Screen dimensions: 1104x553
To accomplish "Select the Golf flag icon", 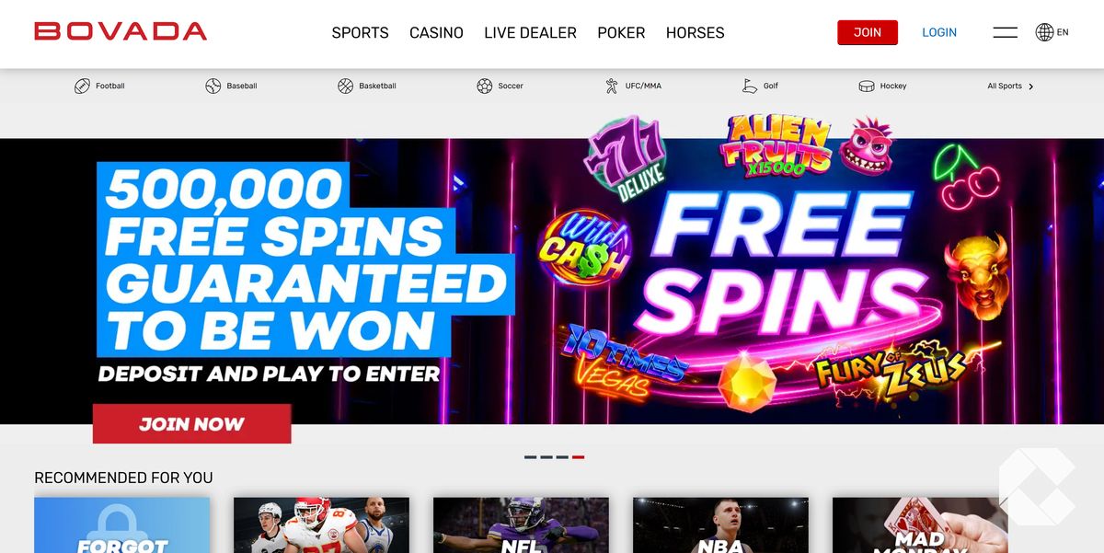I will 750,86.
